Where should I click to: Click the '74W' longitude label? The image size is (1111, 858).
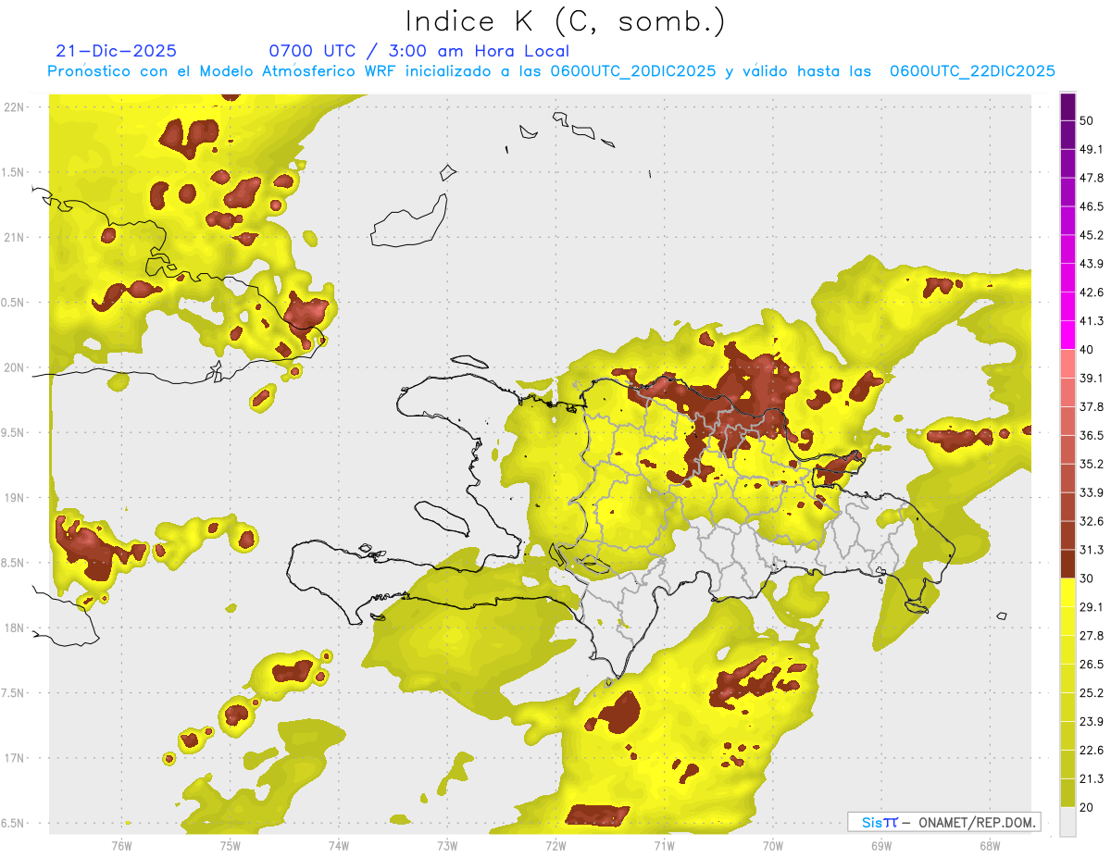pos(339,846)
